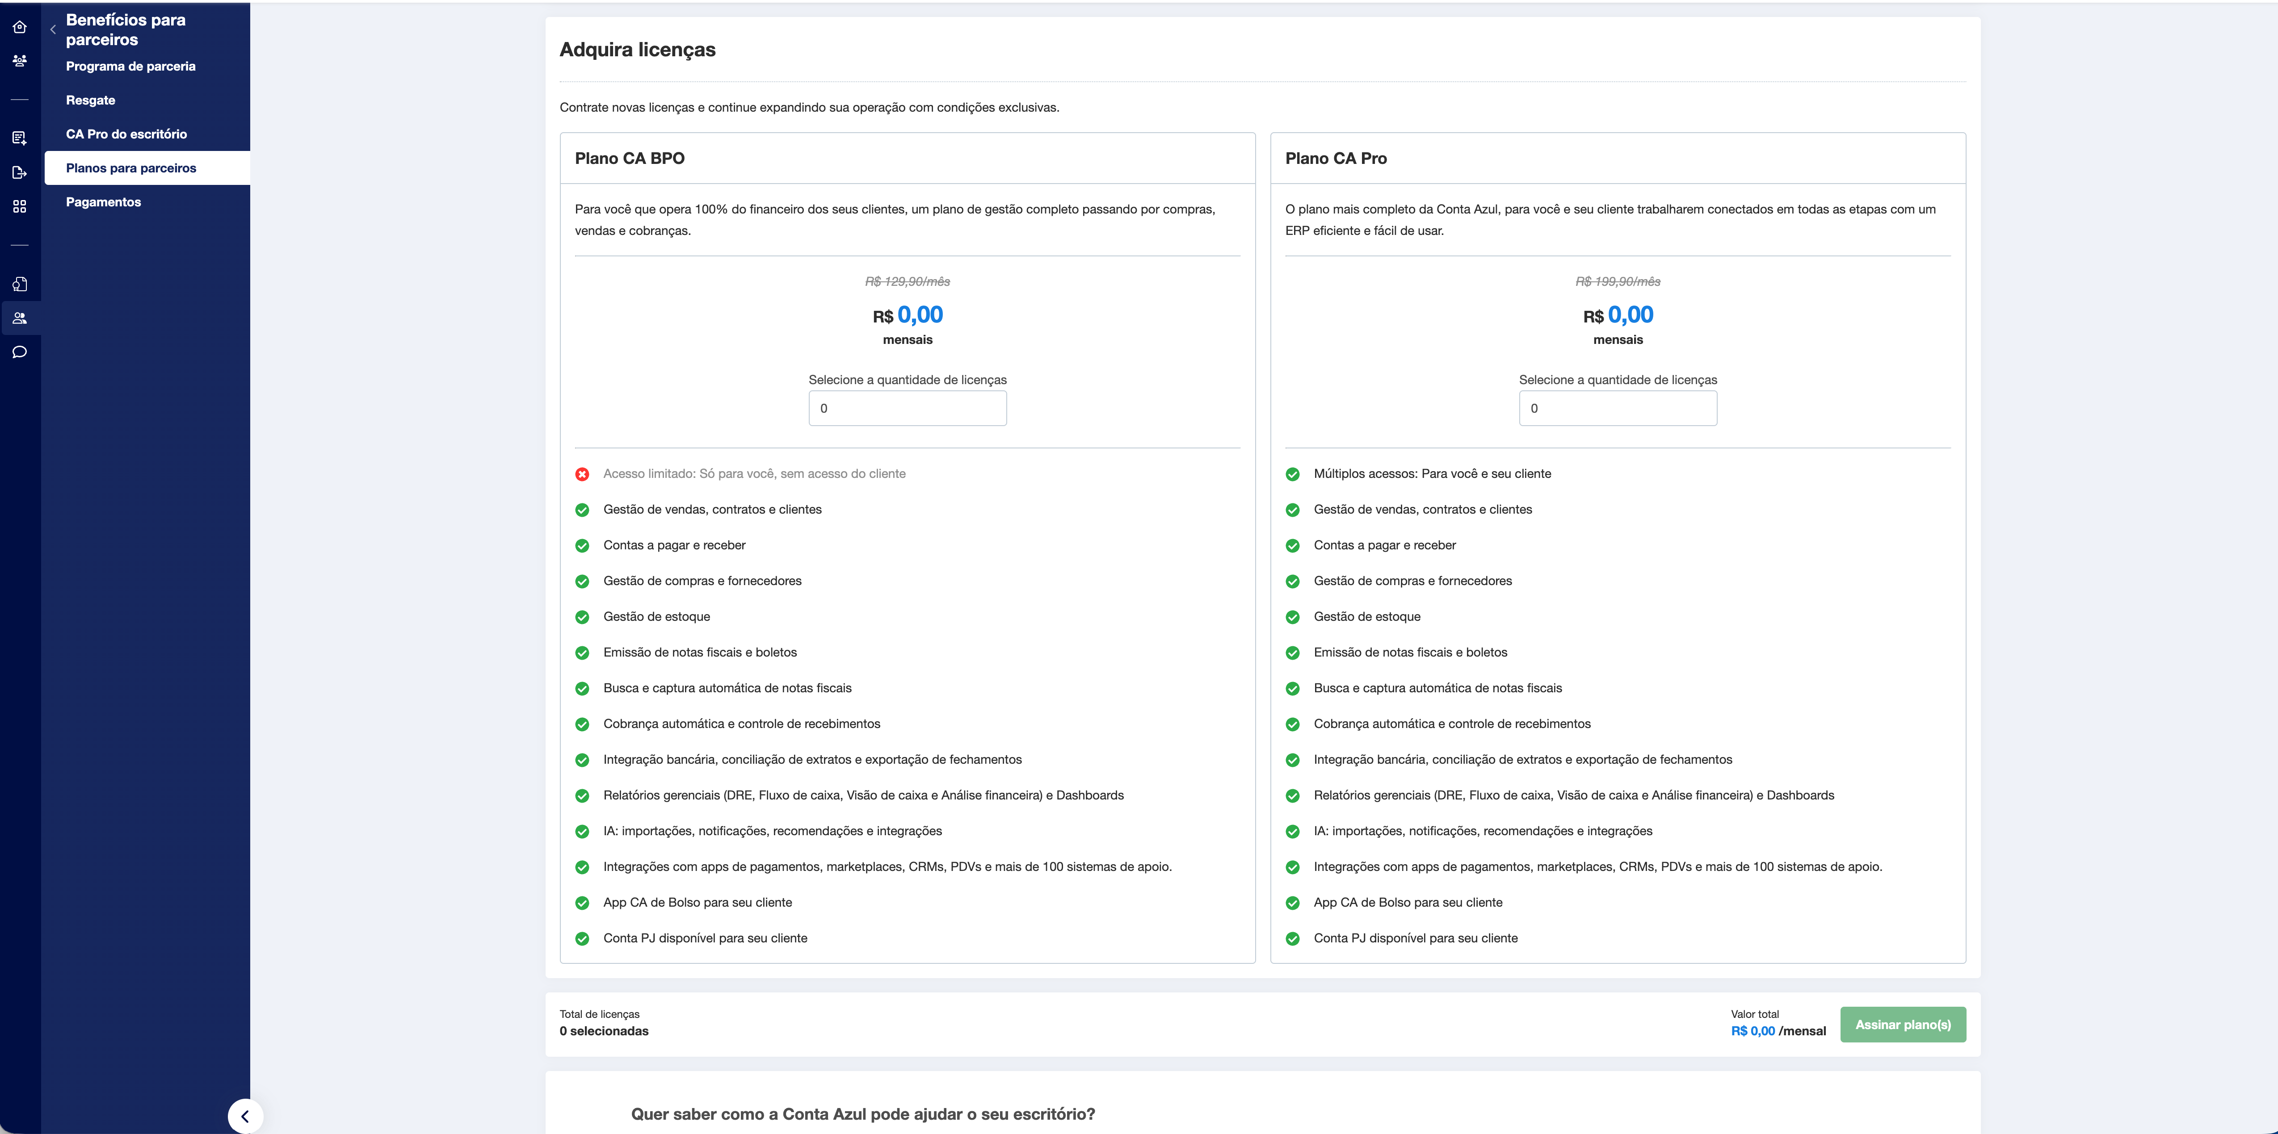Image resolution: width=2278 pixels, height=1134 pixels.
Task: Click 'Emissão de notas fiscais e boletos' in CA BPO
Action: 699,652
